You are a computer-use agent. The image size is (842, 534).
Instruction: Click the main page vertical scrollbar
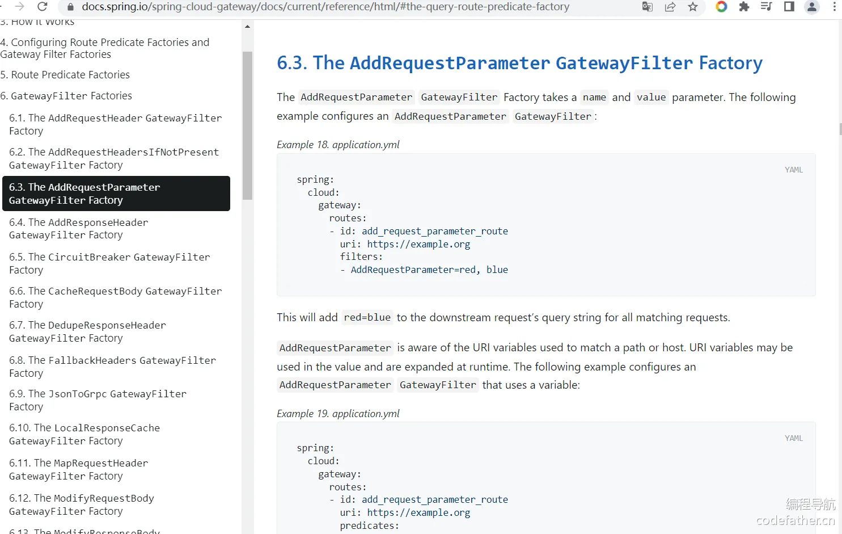pyautogui.click(x=840, y=129)
